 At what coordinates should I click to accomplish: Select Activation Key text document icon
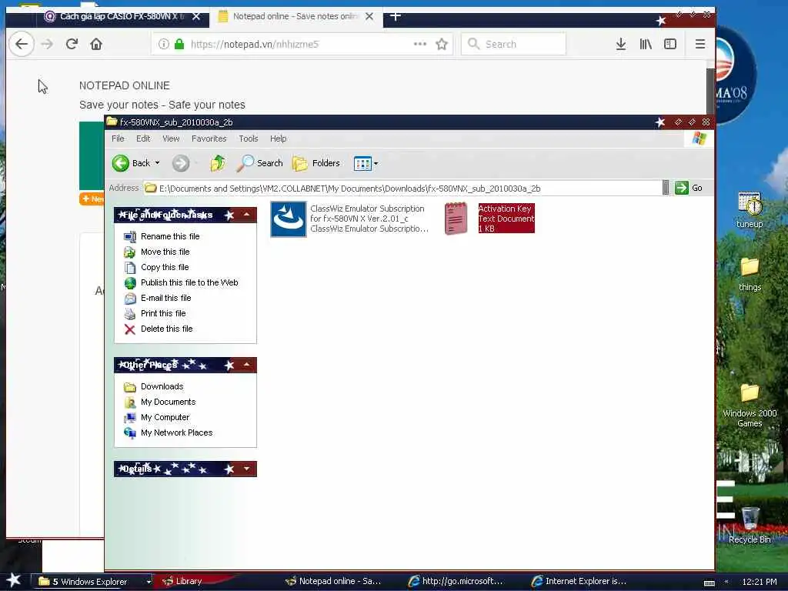456,219
